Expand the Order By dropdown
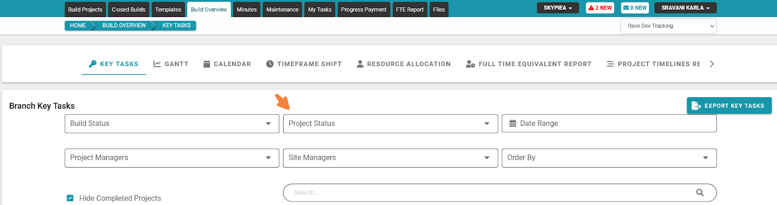The height and width of the screenshot is (205, 777). point(609,158)
